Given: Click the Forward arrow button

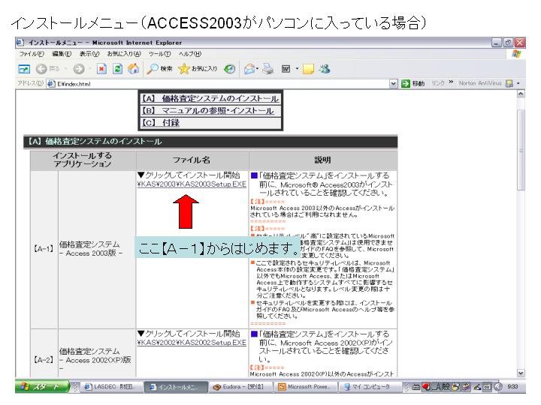Looking at the screenshot, I should [79, 69].
